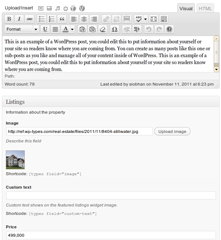Insert the special character Omega symbol
Screen dimensions: 221x240
[114, 29]
